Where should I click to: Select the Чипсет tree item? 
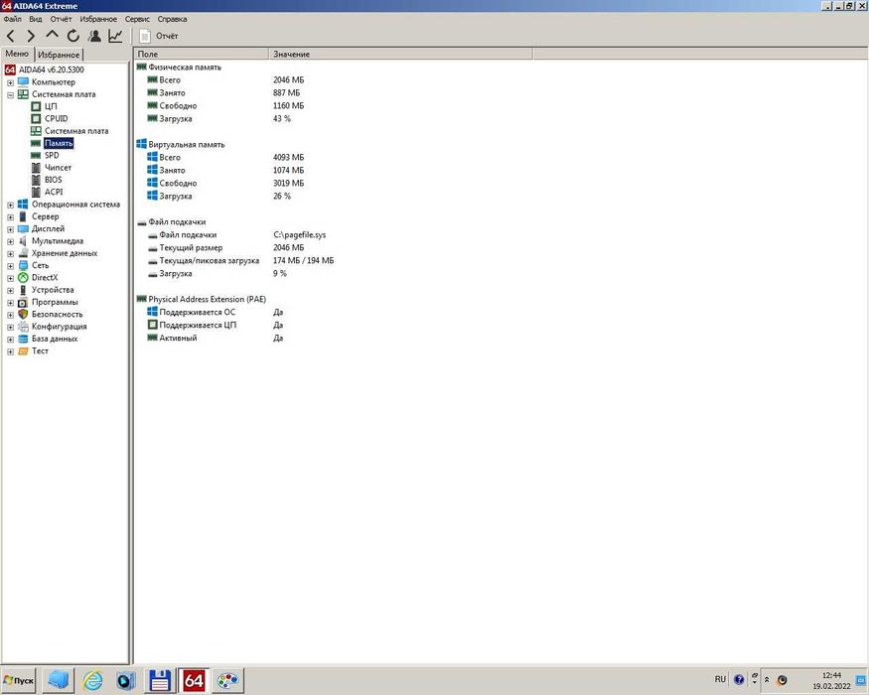58,168
